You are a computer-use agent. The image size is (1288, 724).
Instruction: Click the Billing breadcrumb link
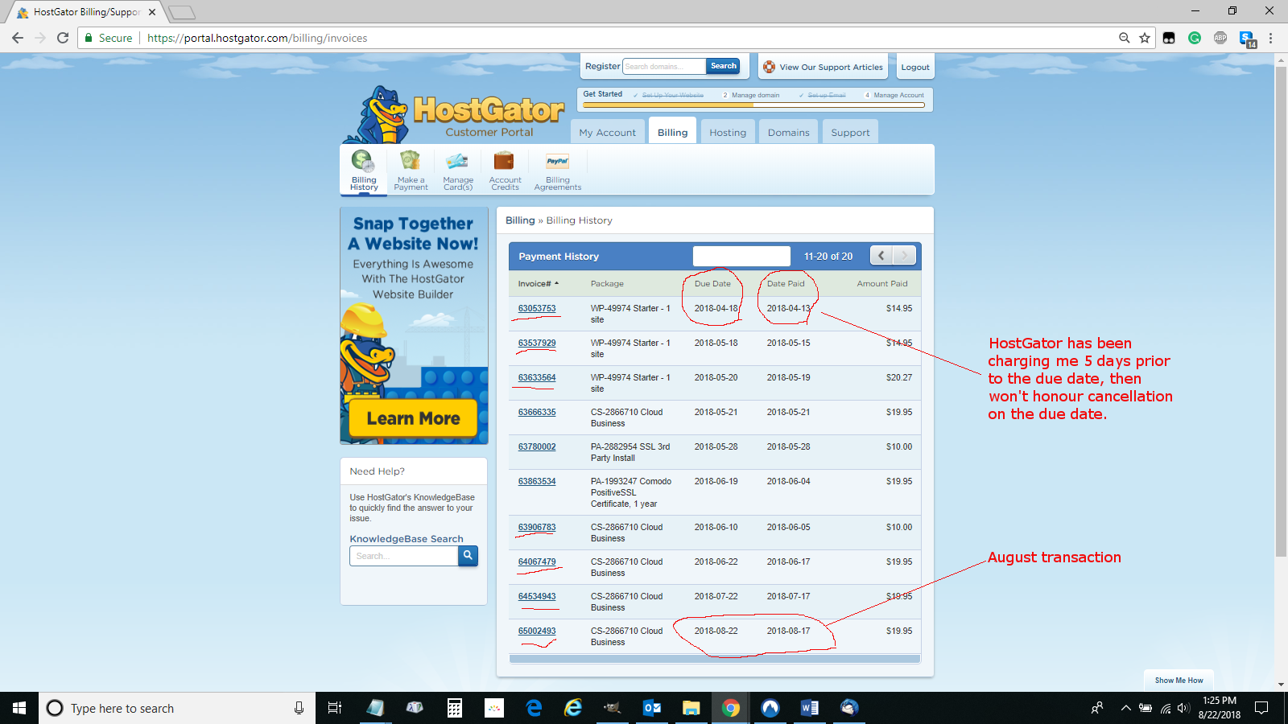tap(520, 220)
